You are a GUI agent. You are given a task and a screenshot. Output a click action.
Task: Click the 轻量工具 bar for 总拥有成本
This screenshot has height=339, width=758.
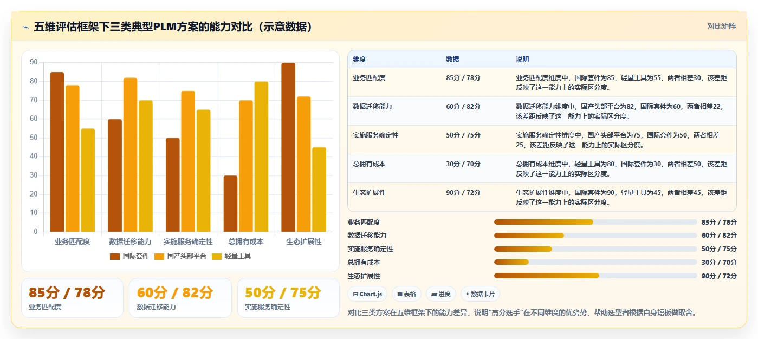tap(261, 157)
